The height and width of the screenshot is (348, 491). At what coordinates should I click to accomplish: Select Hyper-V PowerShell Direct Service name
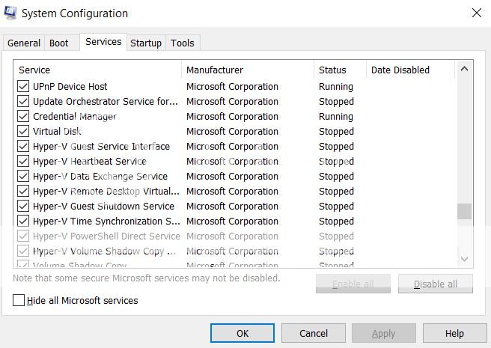click(106, 236)
